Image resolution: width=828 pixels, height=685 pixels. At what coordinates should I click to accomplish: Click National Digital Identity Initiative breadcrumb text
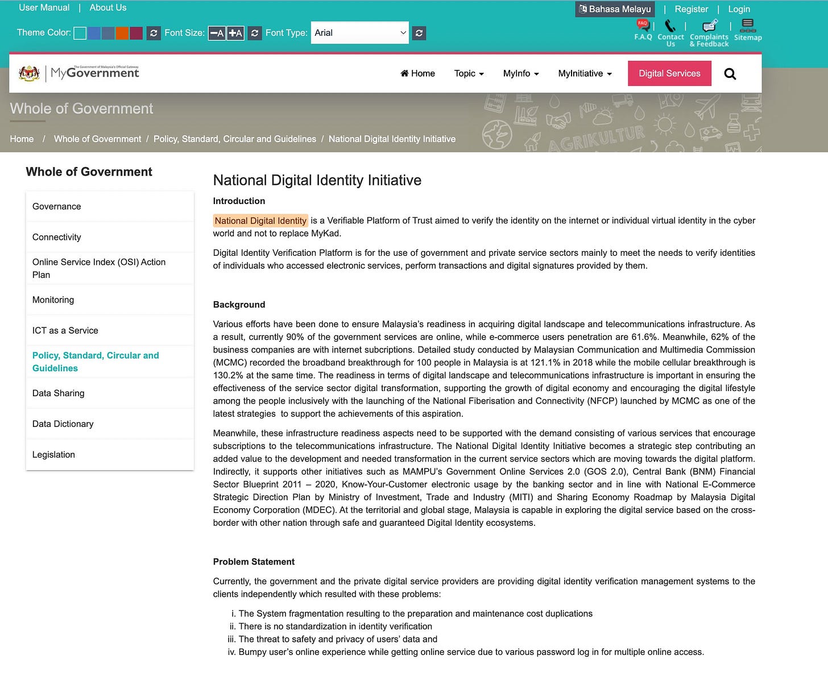pyautogui.click(x=392, y=139)
